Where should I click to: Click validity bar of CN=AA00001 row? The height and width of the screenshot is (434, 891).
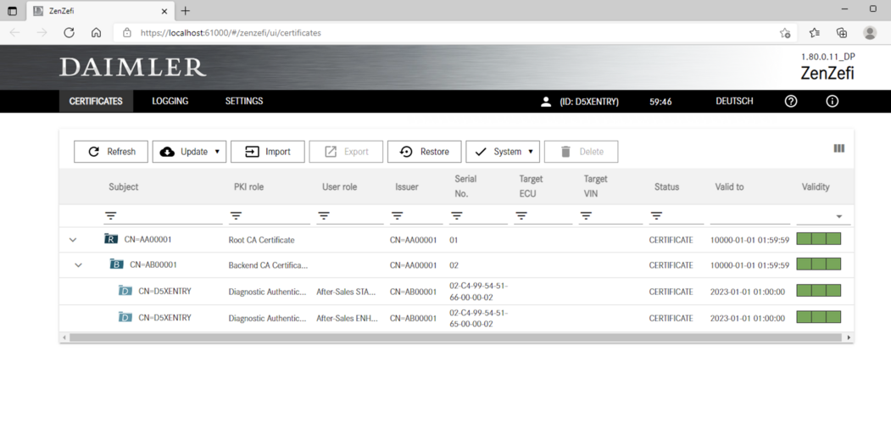click(818, 238)
